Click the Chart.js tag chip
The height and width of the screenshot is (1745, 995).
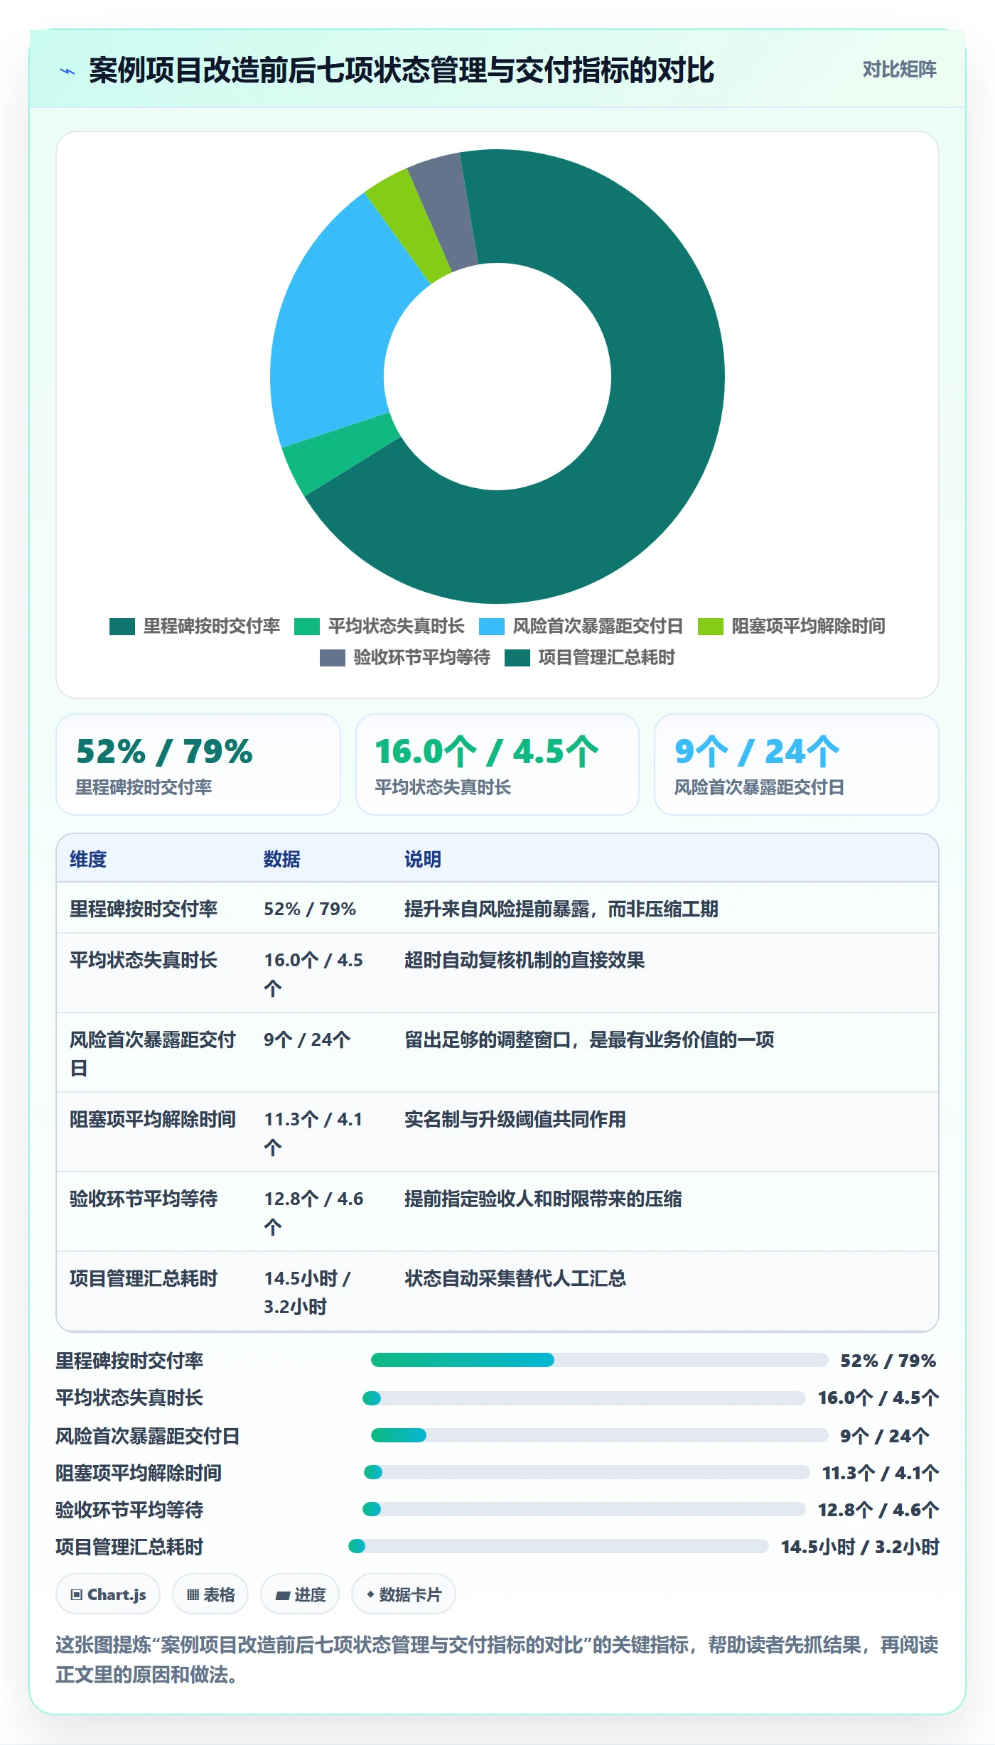[108, 1594]
